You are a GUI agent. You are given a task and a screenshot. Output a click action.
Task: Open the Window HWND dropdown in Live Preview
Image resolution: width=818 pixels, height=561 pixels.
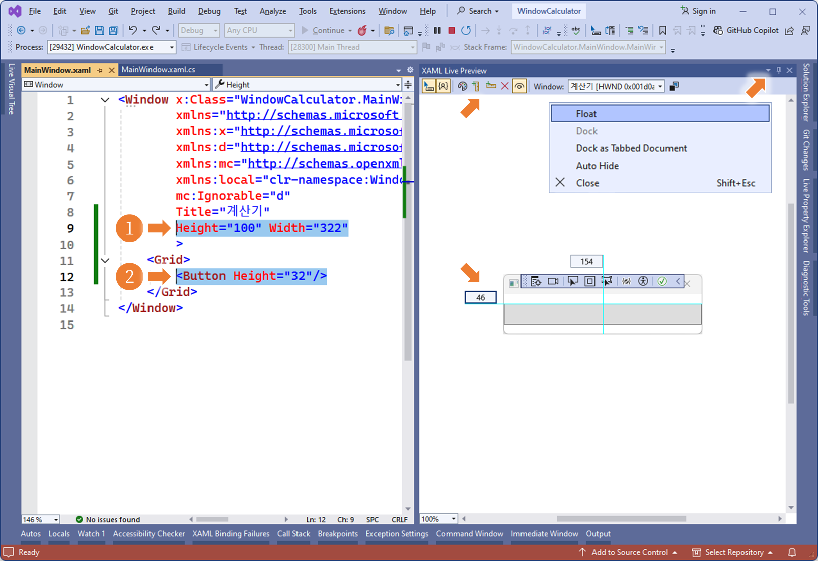pyautogui.click(x=616, y=86)
